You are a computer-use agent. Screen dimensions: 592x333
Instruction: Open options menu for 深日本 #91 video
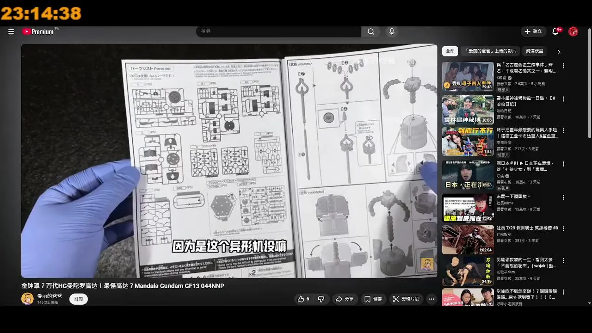tap(563, 164)
